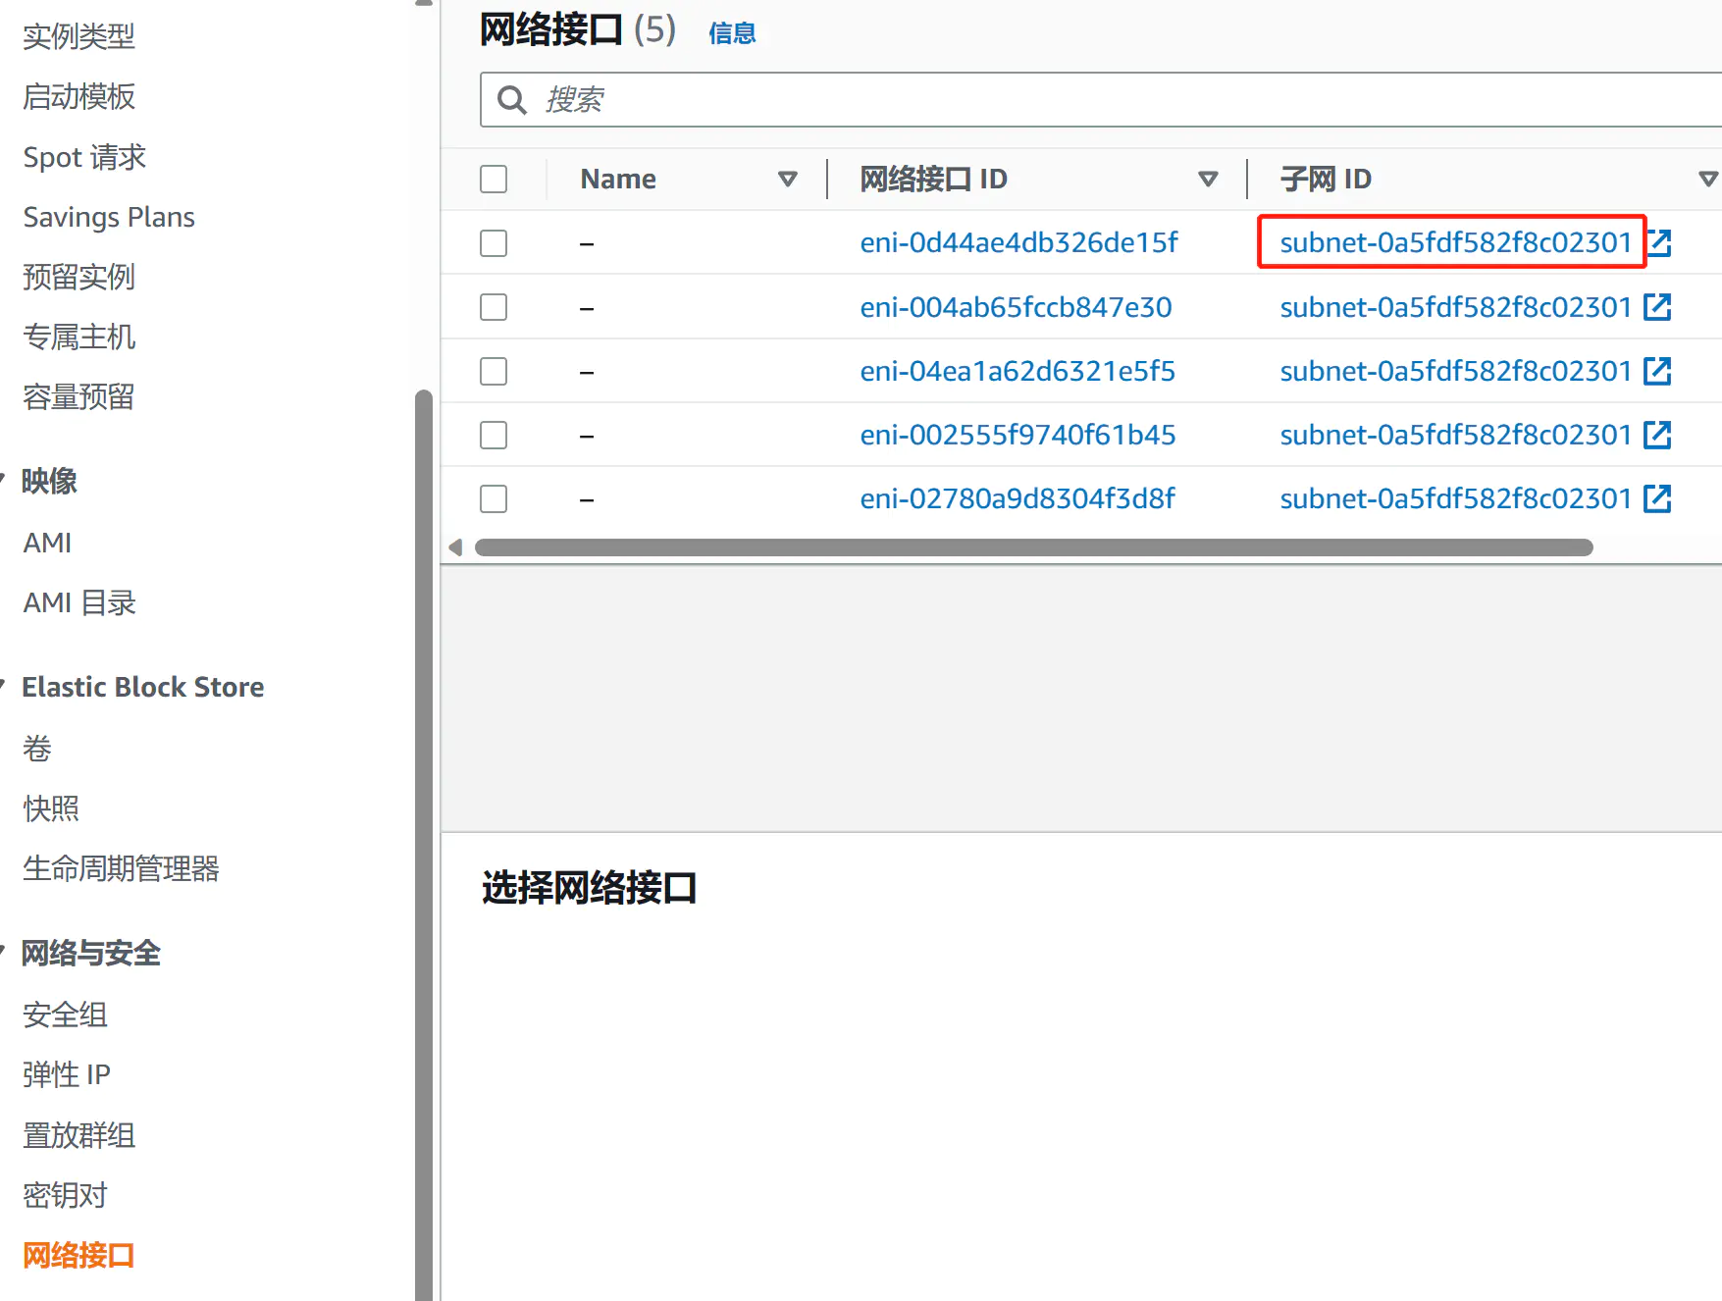Viewport: 1722px width, 1301px height.
Task: Select checkbox for eni-04ea1a62d6321e5f5 row
Action: (x=494, y=371)
